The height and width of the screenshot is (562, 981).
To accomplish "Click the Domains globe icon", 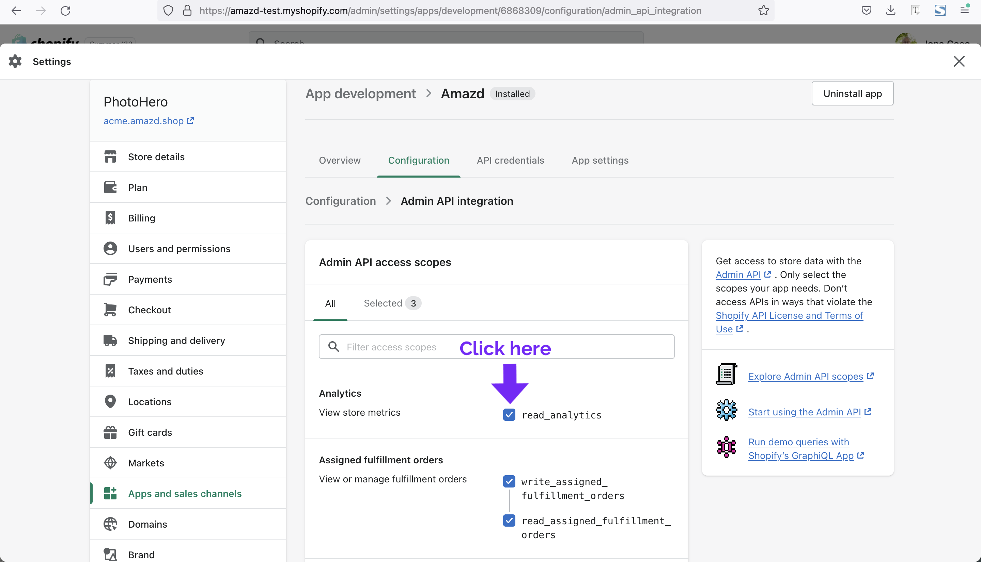I will (110, 524).
